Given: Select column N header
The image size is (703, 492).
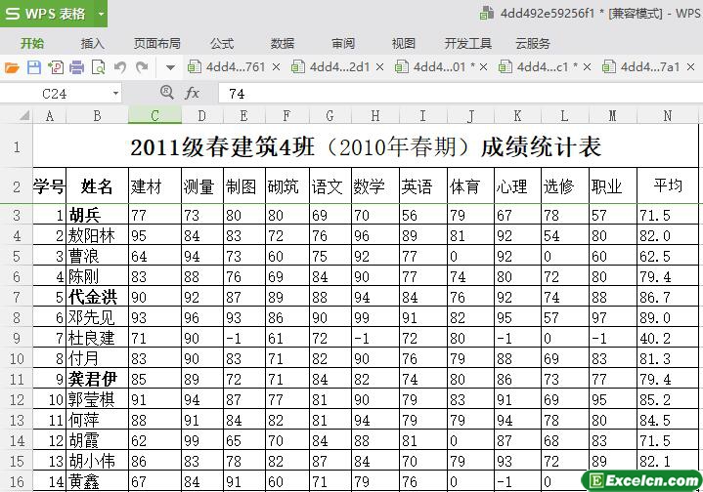Looking at the screenshot, I should click(667, 116).
